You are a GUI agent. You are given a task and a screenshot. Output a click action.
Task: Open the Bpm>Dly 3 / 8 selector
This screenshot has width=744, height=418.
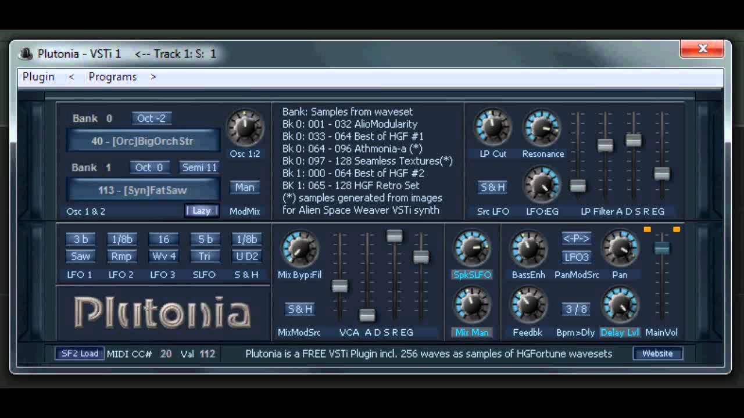[x=577, y=309]
